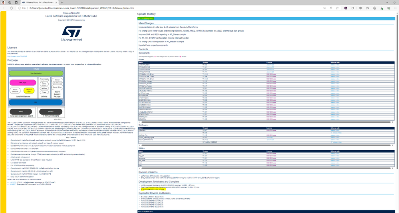
Task: Click the 'Key Features' heading
Action: point(71,137)
